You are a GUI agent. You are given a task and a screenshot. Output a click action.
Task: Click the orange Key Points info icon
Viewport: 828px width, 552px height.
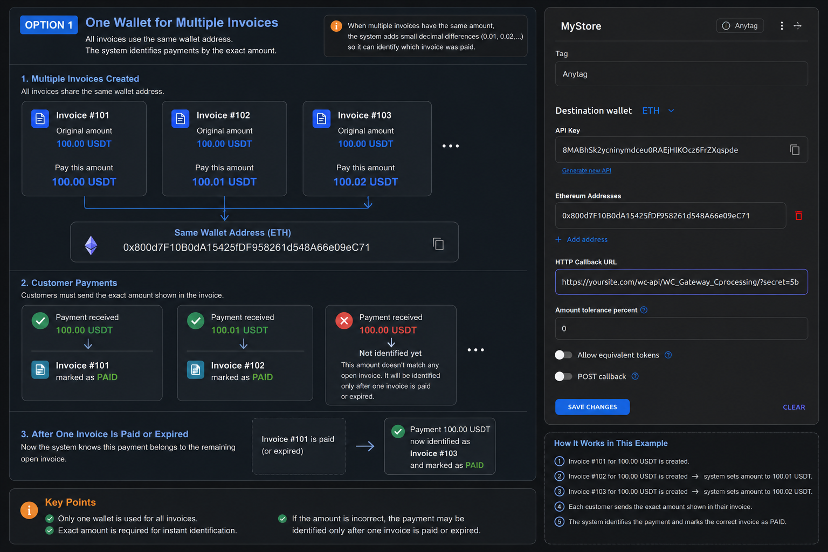pyautogui.click(x=29, y=510)
